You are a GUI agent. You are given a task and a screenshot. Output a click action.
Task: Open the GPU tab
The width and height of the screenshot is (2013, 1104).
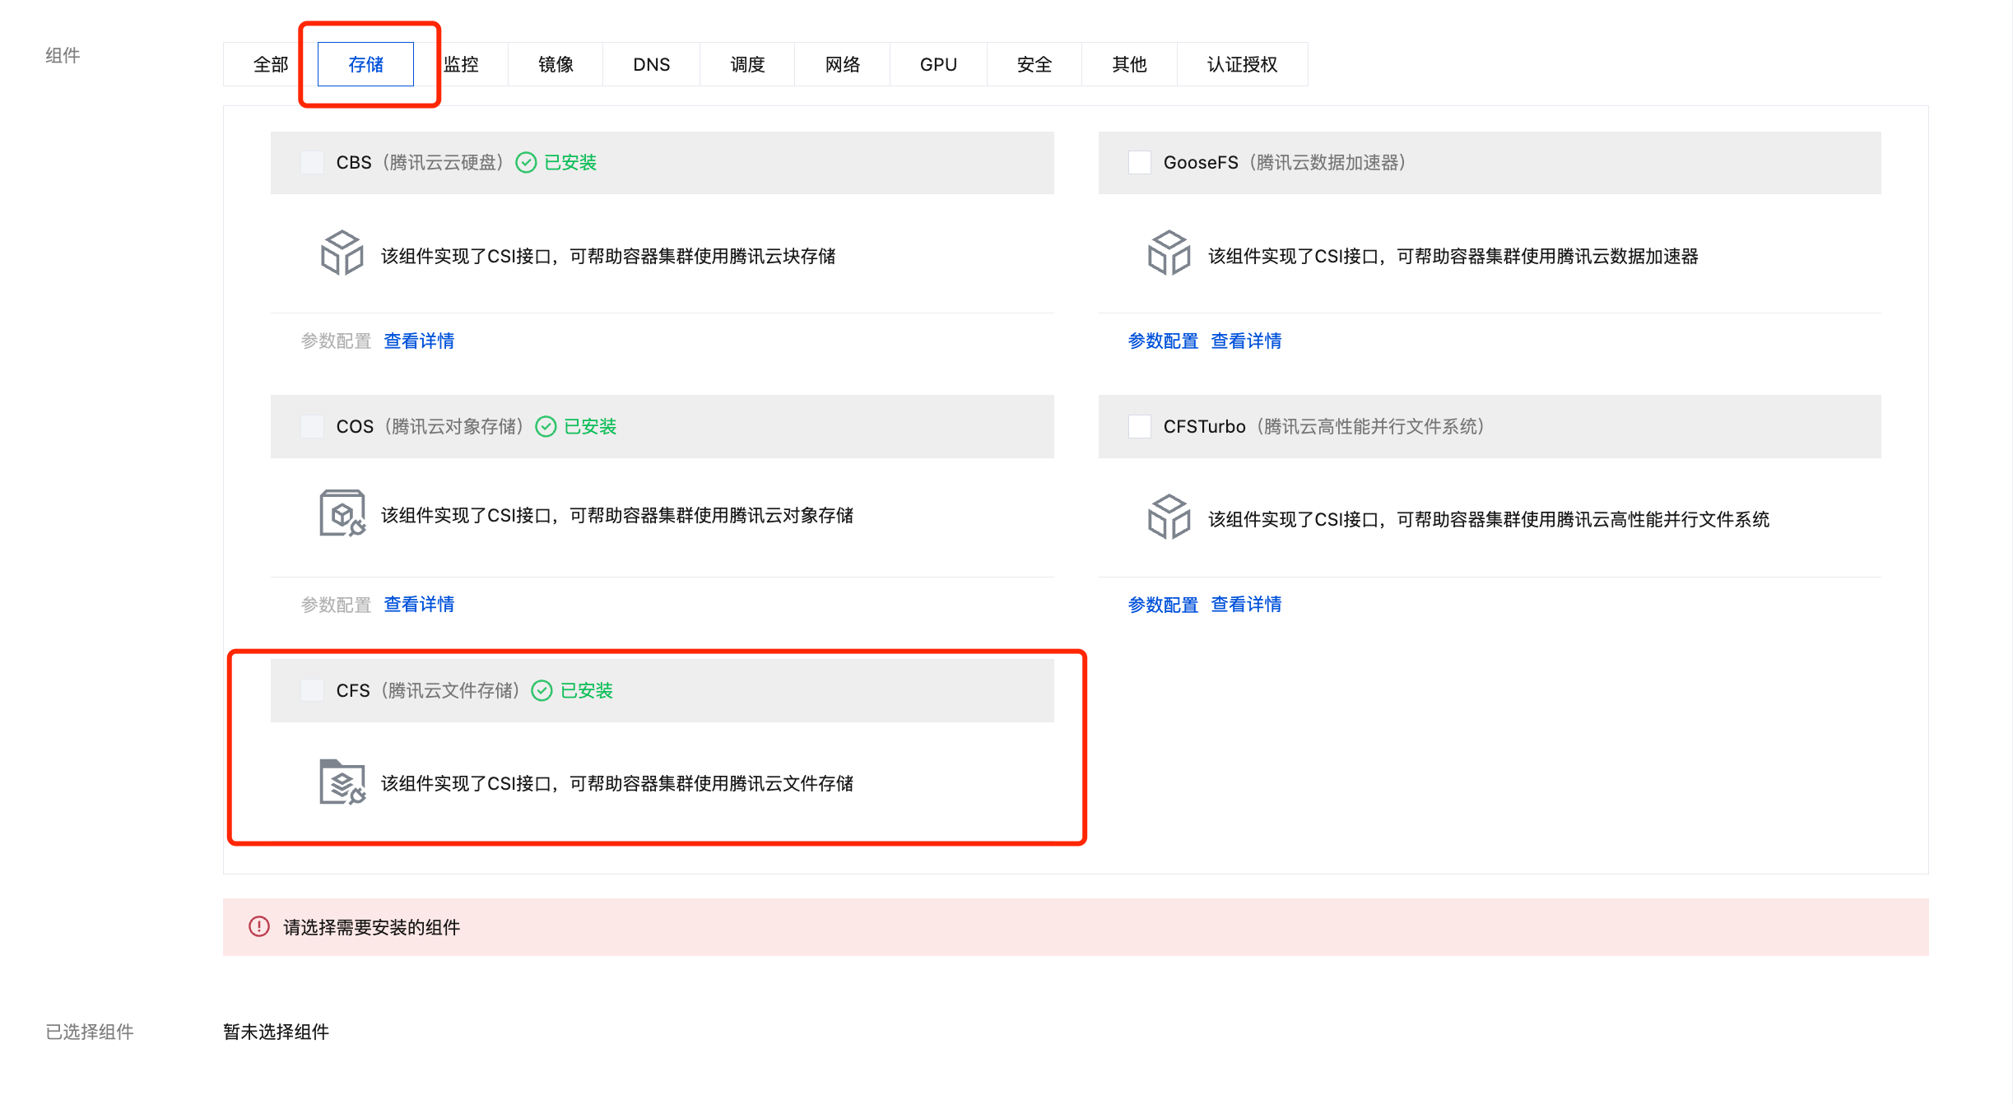pyautogui.click(x=938, y=64)
